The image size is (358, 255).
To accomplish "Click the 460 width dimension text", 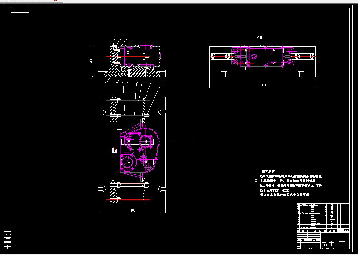I will 133,210.
